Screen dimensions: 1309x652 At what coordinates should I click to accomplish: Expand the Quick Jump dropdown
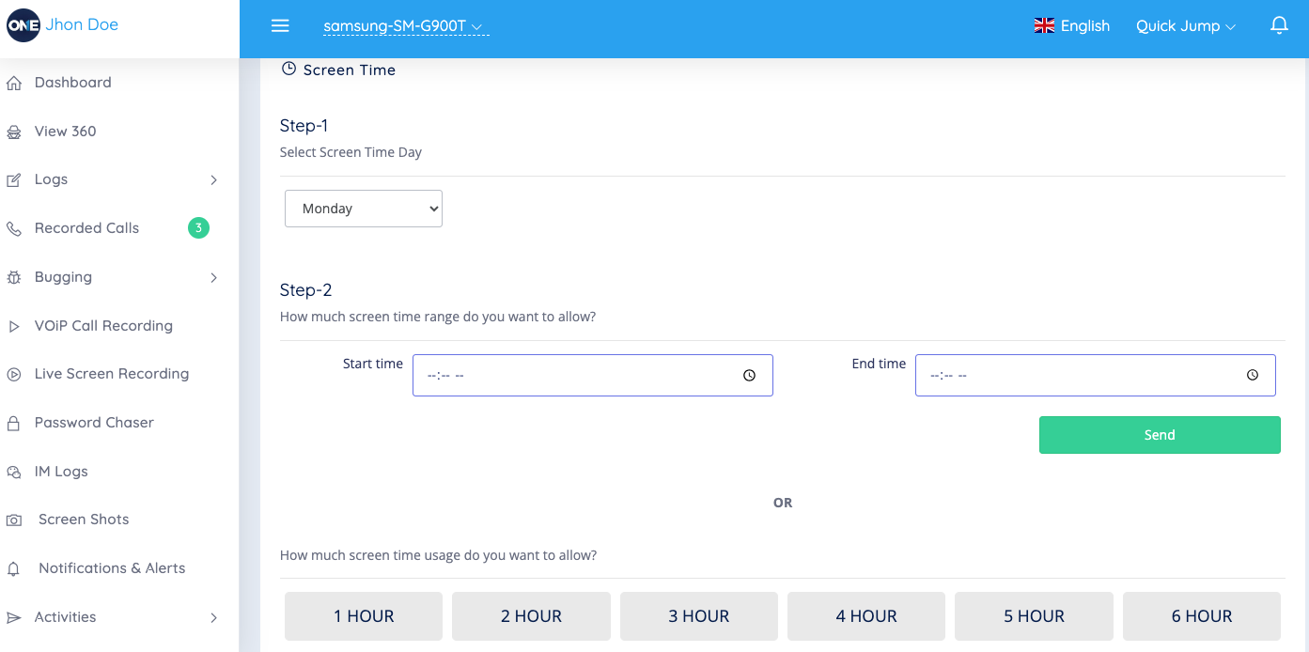point(1185,26)
